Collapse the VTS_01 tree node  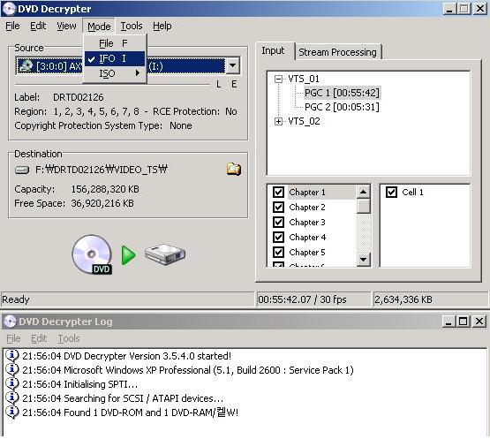[278, 79]
